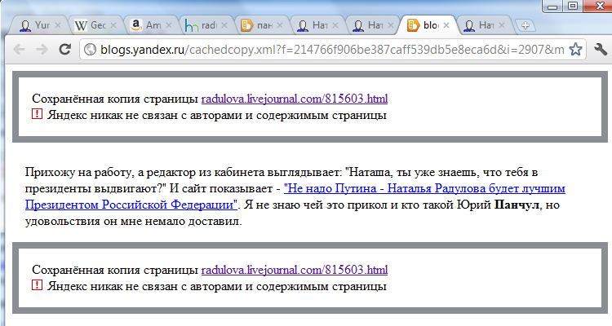Close the Amazon Am tab
Screen dimensions: 612x326
pos(169,25)
